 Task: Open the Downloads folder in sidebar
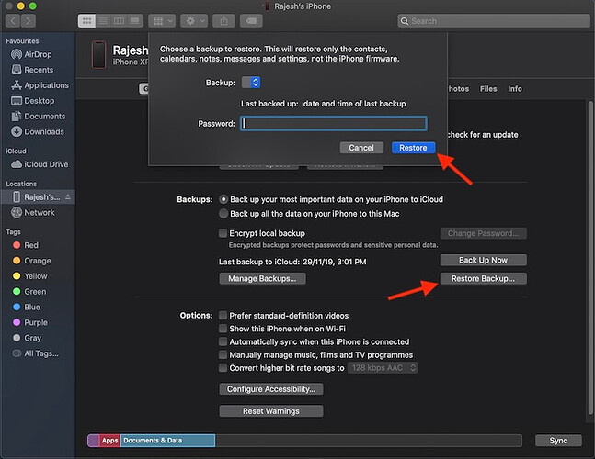pyautogui.click(x=43, y=131)
